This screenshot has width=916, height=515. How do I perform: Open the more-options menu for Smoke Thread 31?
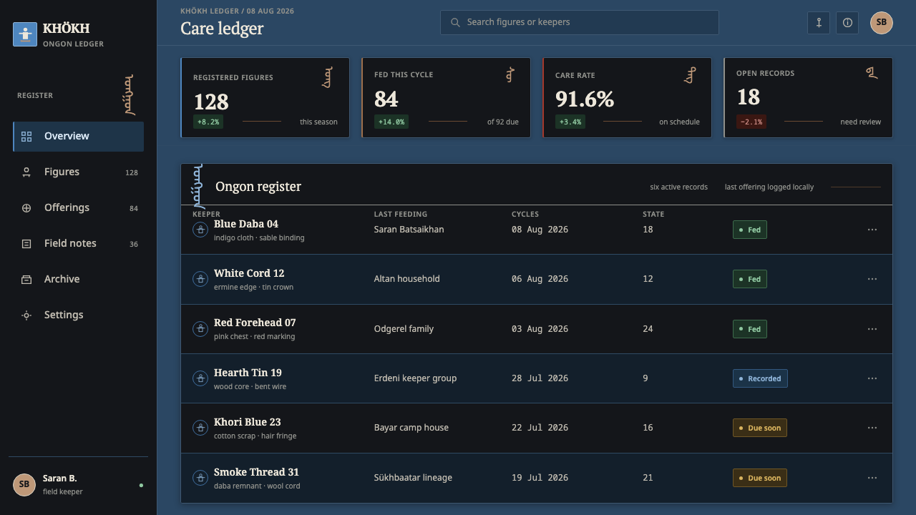pos(872,478)
